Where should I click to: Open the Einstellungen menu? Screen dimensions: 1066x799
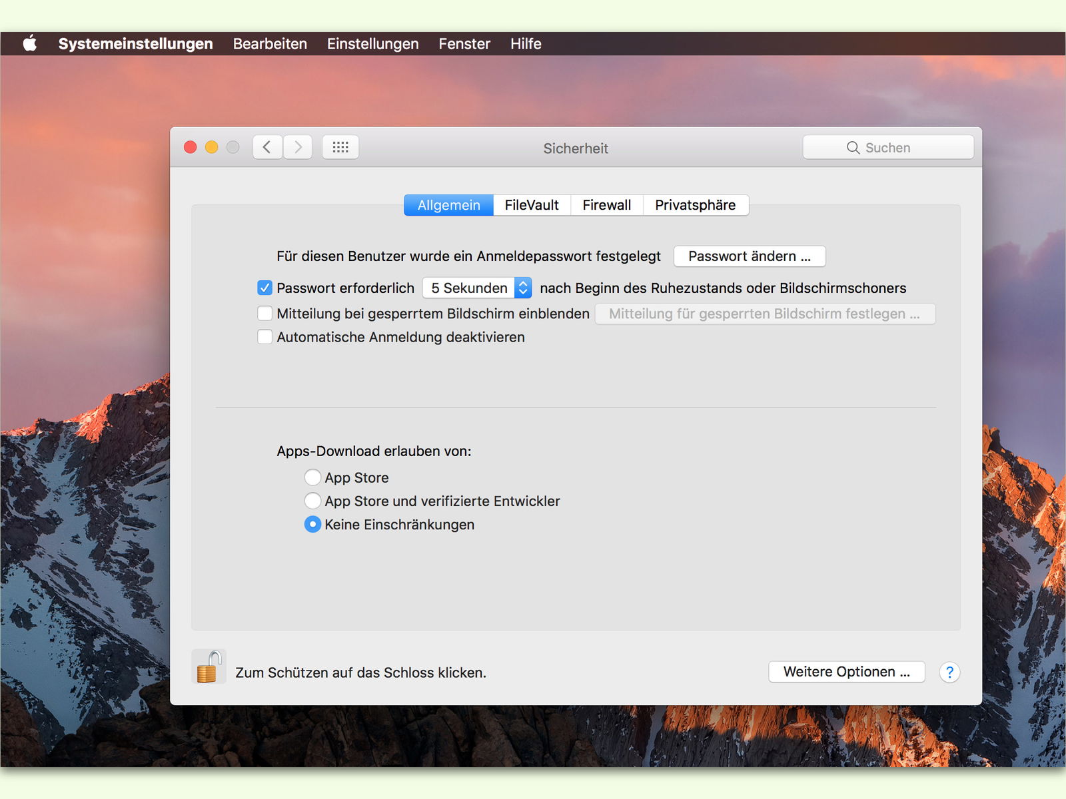click(x=373, y=44)
